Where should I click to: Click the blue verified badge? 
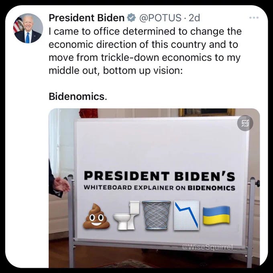point(131,18)
